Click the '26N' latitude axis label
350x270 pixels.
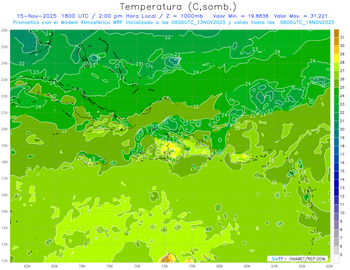pyautogui.click(x=4, y=30)
